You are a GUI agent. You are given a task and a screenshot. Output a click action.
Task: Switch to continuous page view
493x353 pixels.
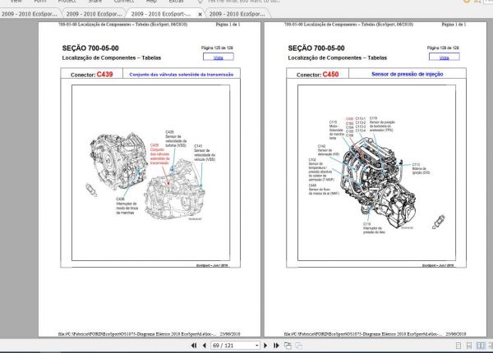469,346
